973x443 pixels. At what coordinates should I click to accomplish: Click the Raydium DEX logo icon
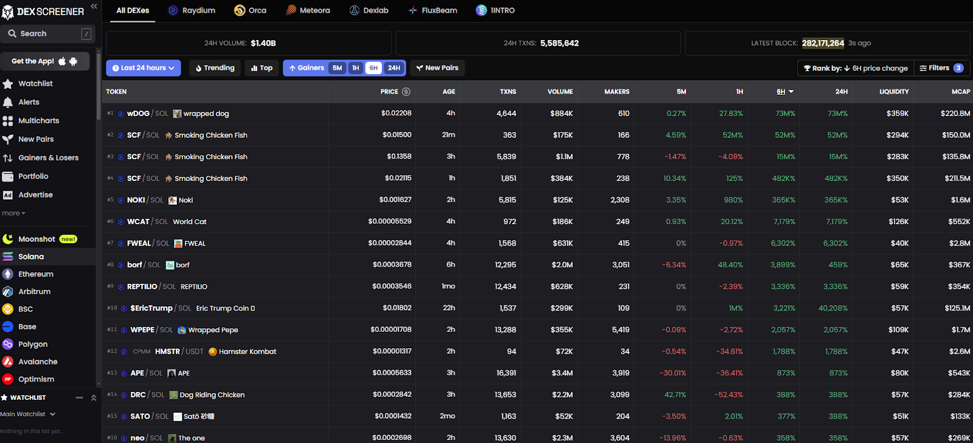173,10
